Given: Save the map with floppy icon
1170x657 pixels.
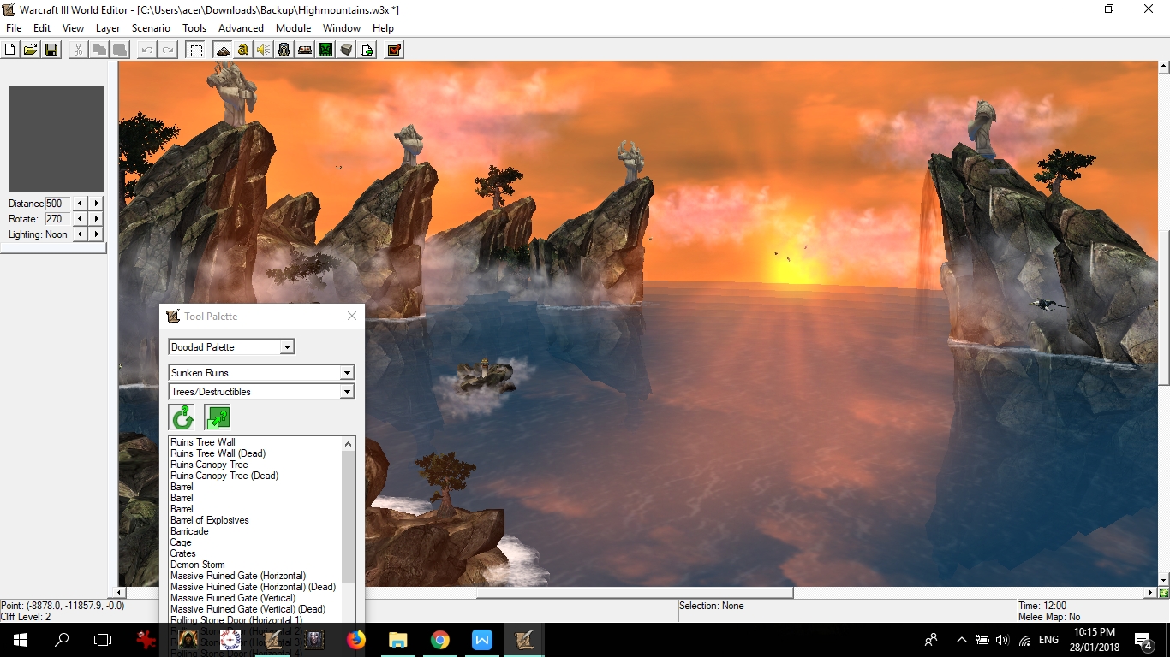Looking at the screenshot, I should 51,50.
